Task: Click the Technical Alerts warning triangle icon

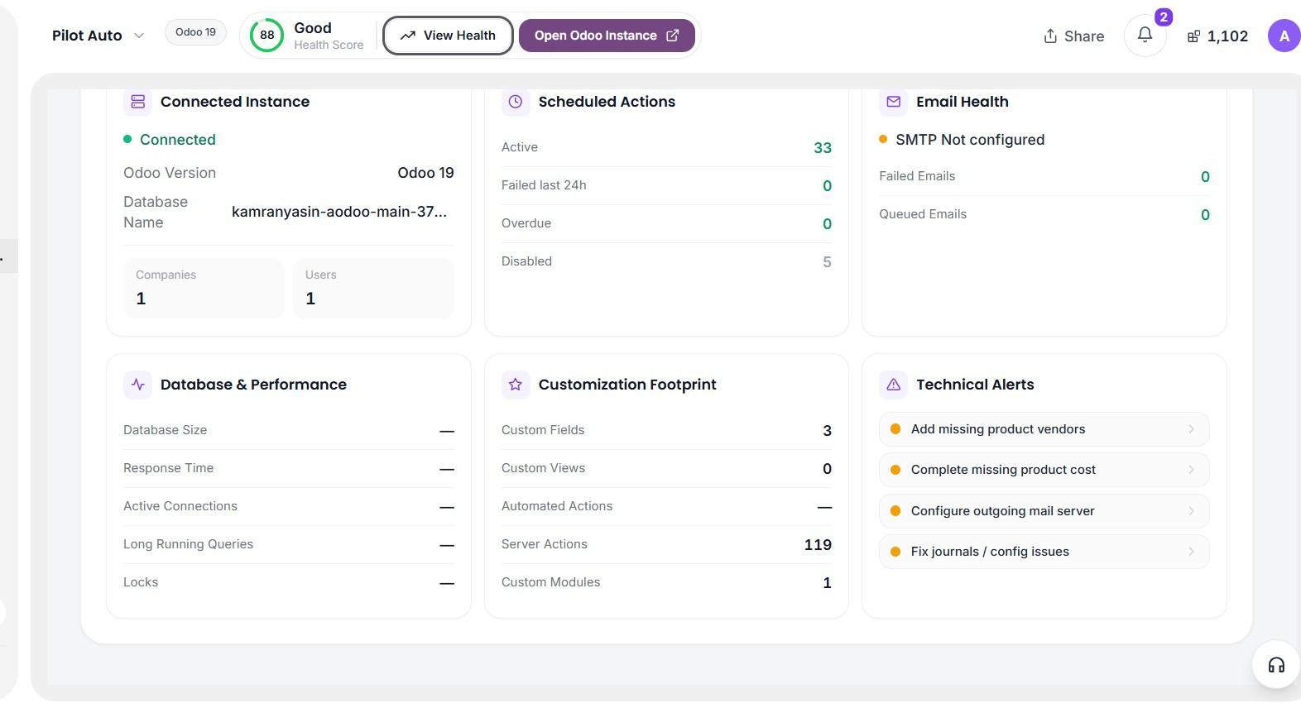Action: pos(893,385)
